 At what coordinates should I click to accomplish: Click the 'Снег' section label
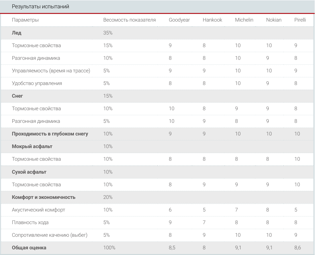17,96
